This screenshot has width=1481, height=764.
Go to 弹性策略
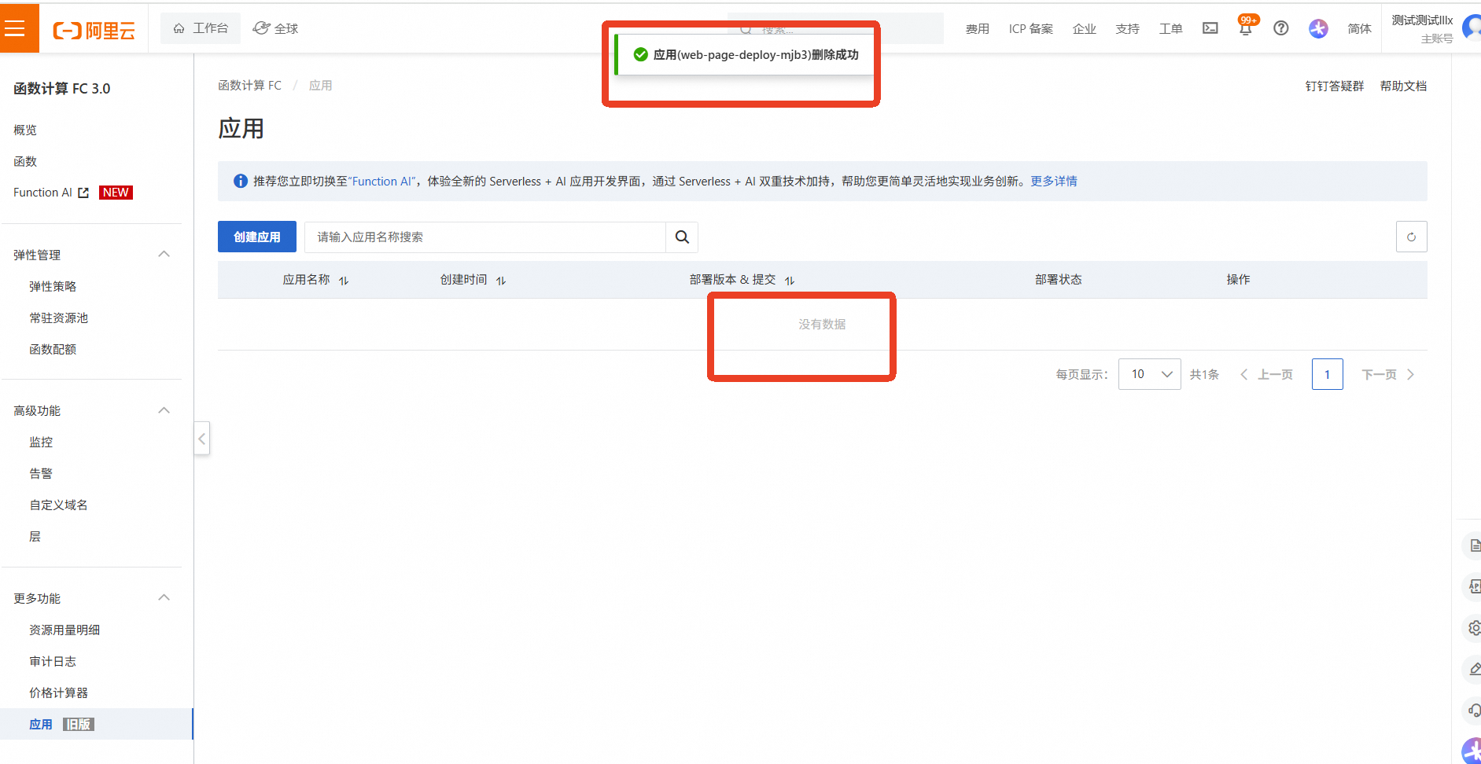point(53,286)
